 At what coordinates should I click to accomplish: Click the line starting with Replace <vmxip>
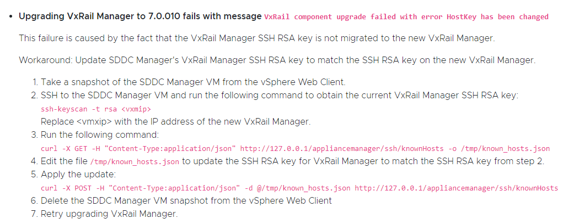coord(172,121)
